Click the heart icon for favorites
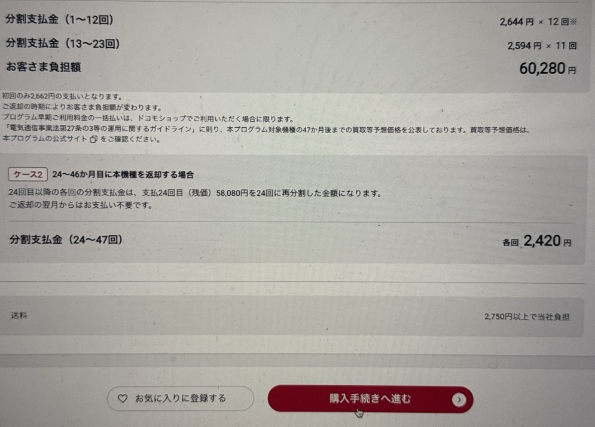 pyautogui.click(x=123, y=398)
